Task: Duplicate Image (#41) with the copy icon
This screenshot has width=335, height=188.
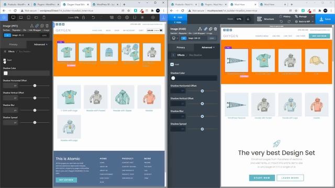Action: pos(42,26)
